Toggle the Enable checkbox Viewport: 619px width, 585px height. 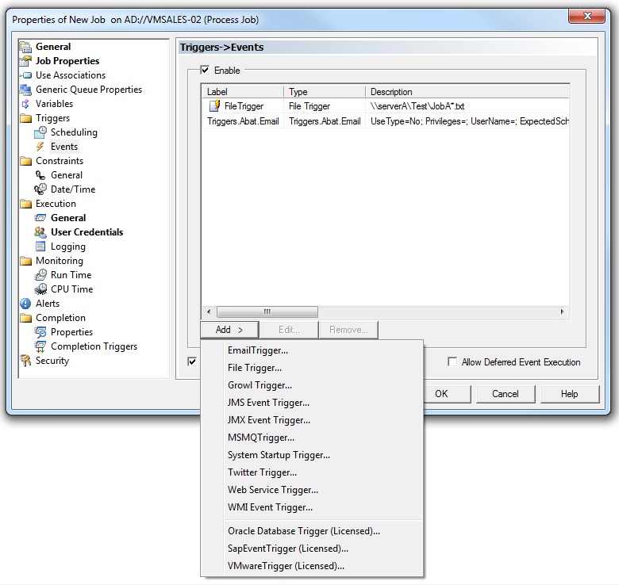[x=206, y=71]
